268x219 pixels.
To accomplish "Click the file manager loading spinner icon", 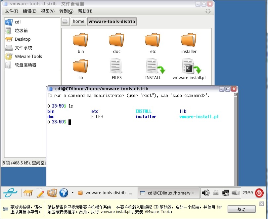I will click(208, 12).
